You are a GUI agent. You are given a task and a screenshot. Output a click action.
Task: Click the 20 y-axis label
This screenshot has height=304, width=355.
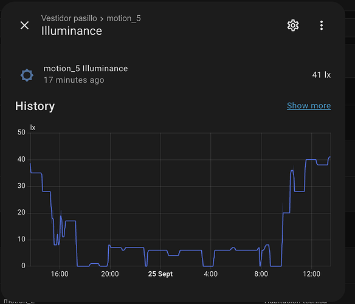tap(21, 212)
